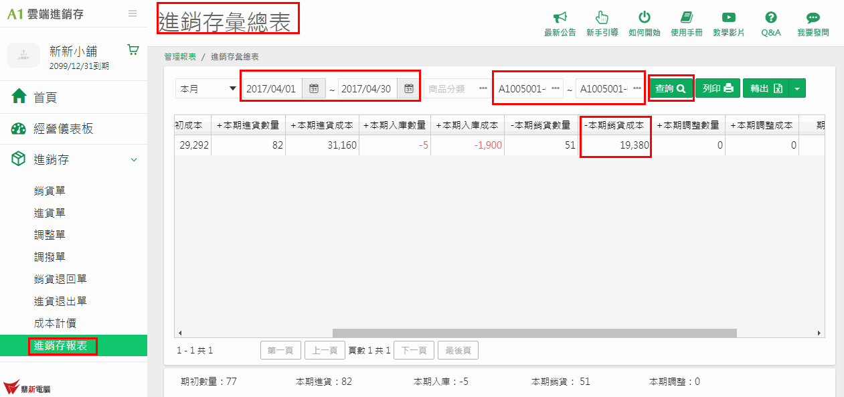Sort by +本期入庫成本 column header
Image resolution: width=844 pixels, height=397 pixels.
pyautogui.click(x=467, y=125)
